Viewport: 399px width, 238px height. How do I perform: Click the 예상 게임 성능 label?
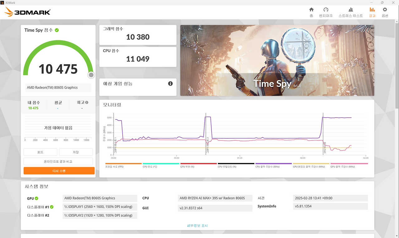point(118,83)
